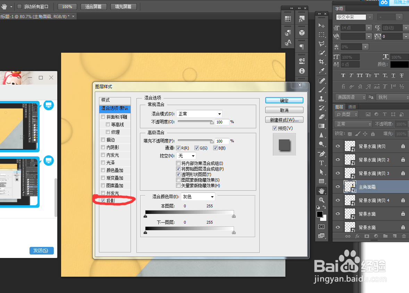The image size is (409, 293).
Task: Click the text color swatch 颜色
Action: pyautogui.click(x=399, y=64)
